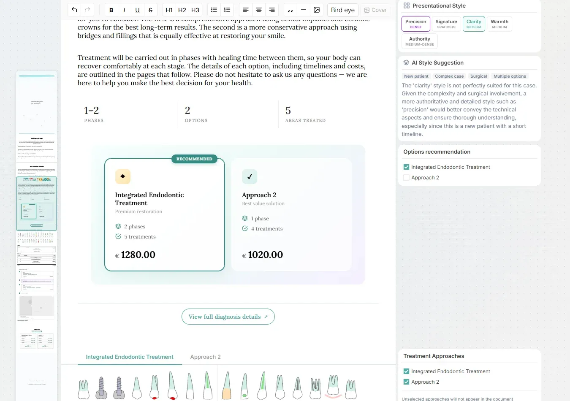The image size is (570, 401).
Task: Align text to the left
Action: point(245,10)
